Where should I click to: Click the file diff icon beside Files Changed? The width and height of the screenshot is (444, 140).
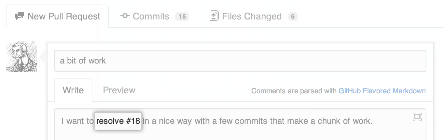(x=214, y=16)
